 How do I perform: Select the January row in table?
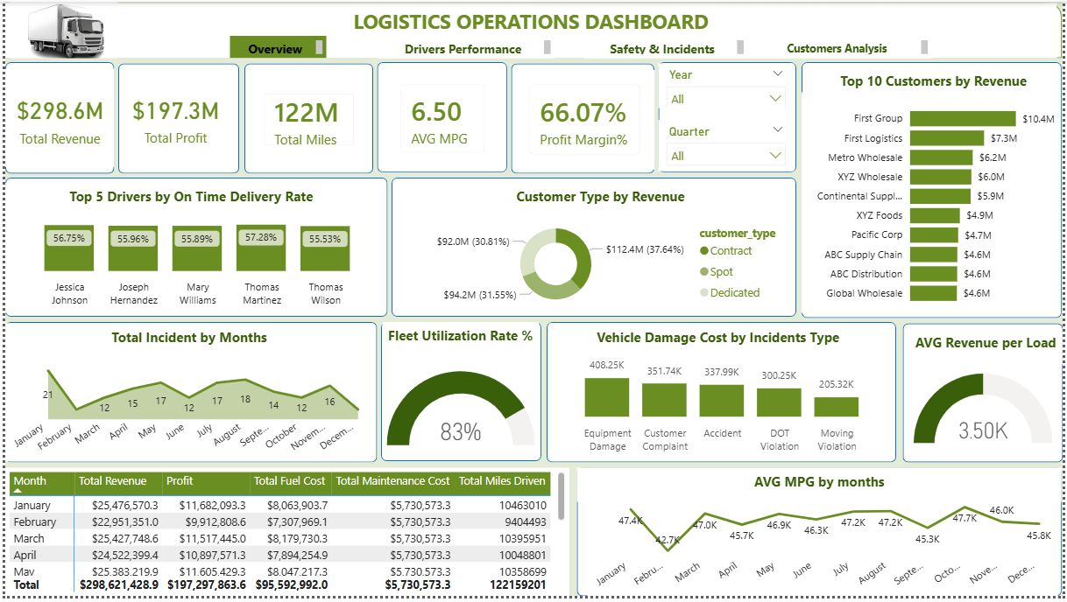(x=279, y=505)
